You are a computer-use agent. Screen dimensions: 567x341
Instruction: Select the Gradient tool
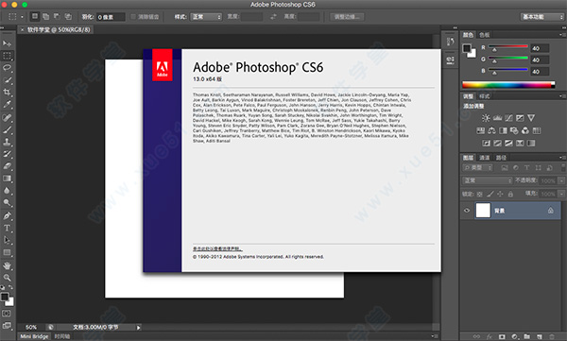[x=7, y=179]
